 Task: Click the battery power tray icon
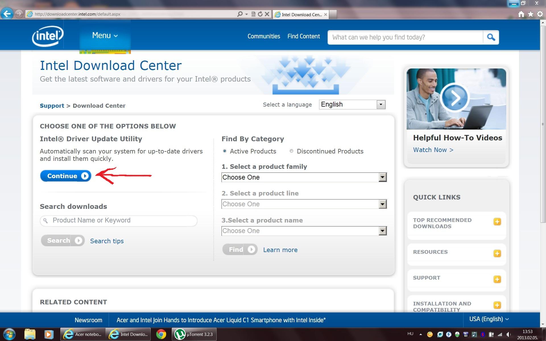click(x=491, y=334)
